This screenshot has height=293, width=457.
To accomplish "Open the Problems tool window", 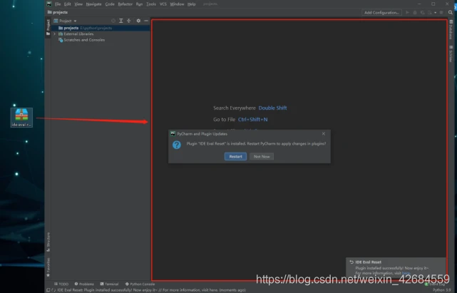I will 84,284.
